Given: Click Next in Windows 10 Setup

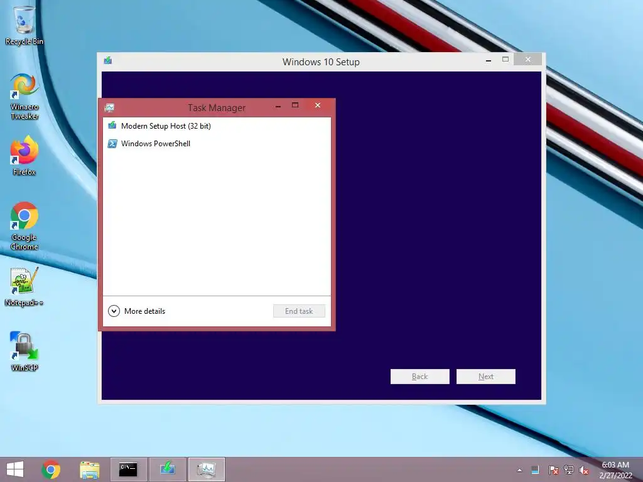Looking at the screenshot, I should pyautogui.click(x=485, y=377).
